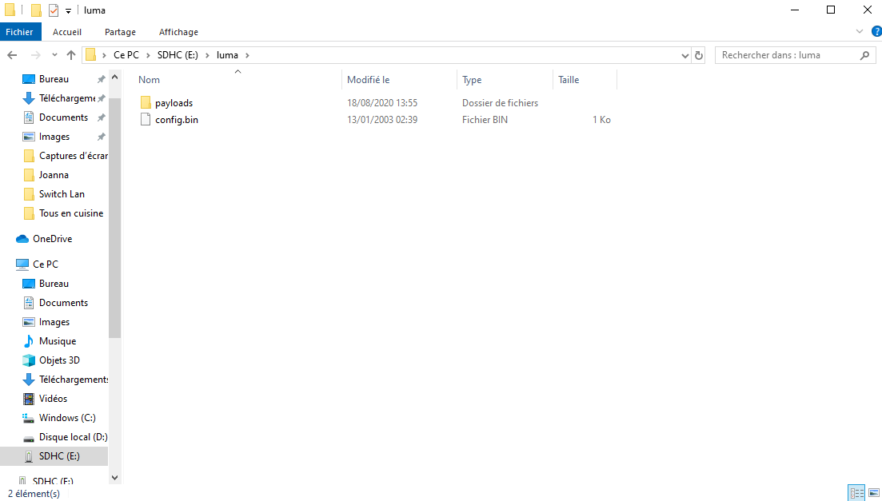Select the config.bin file
Screen dimensions: 882x501
[x=177, y=120]
